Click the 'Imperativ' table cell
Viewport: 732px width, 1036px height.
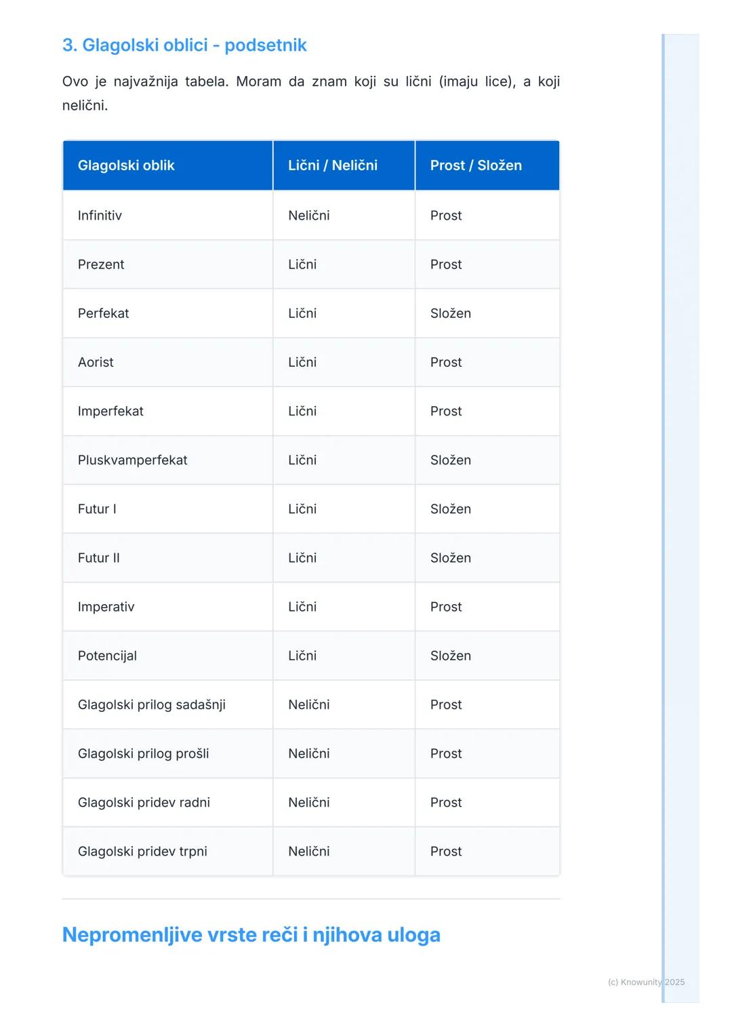(x=106, y=607)
